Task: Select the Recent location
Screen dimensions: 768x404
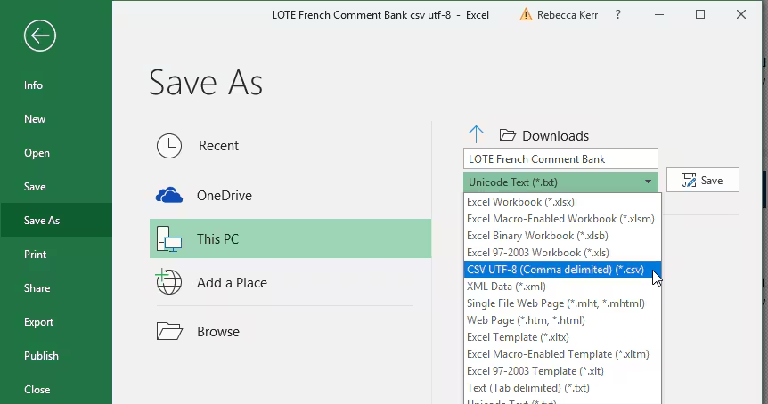Action: [290, 146]
